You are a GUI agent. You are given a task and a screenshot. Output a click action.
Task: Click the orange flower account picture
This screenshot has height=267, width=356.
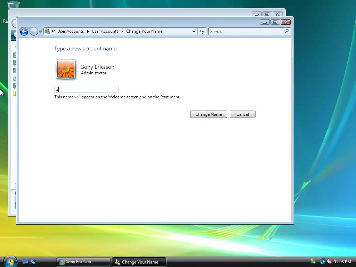tap(66, 69)
